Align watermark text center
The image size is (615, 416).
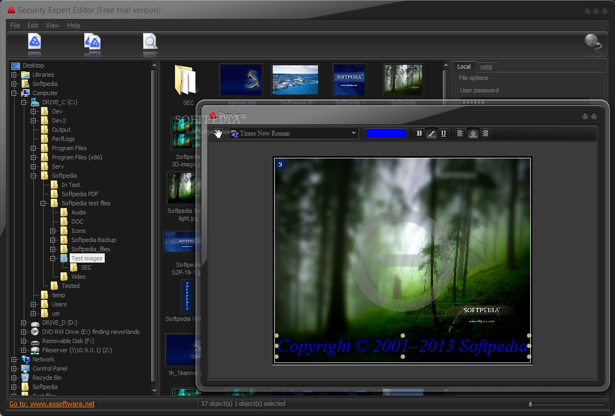pos(472,133)
